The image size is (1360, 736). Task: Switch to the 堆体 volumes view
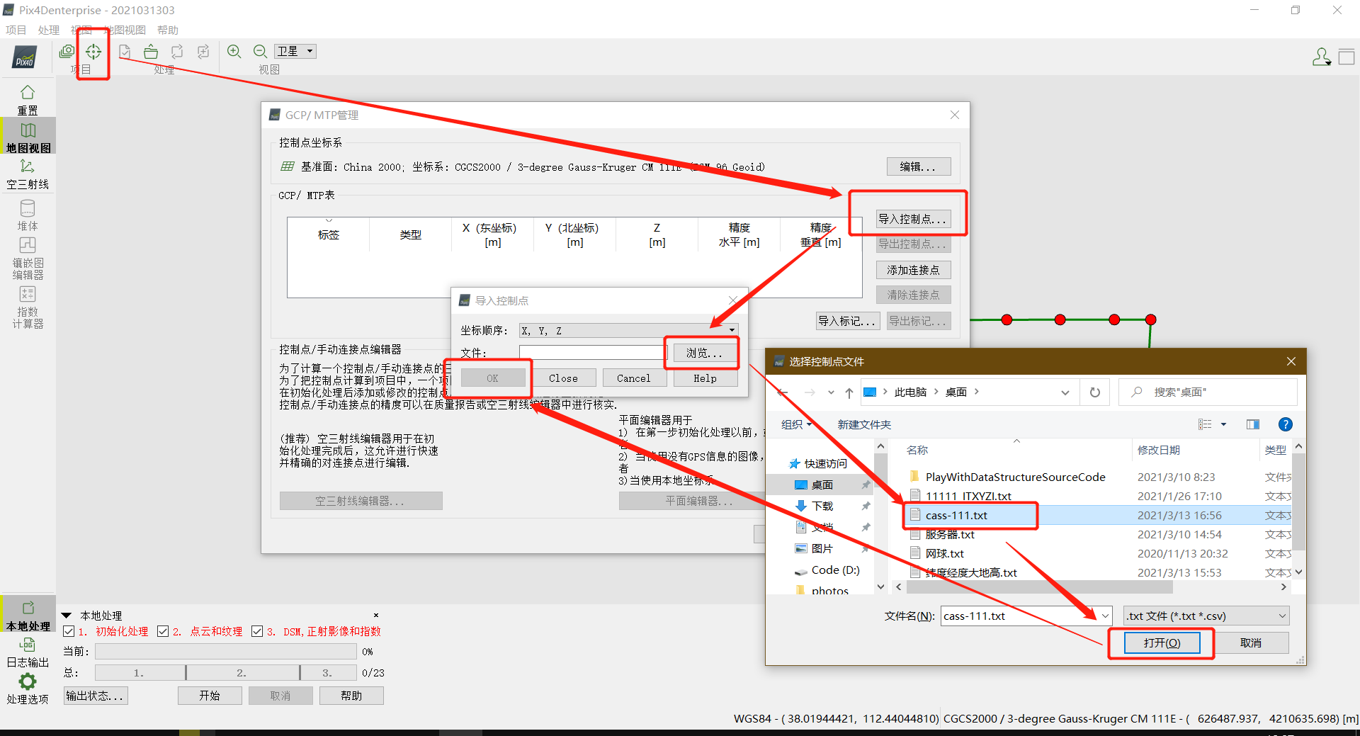click(x=27, y=215)
